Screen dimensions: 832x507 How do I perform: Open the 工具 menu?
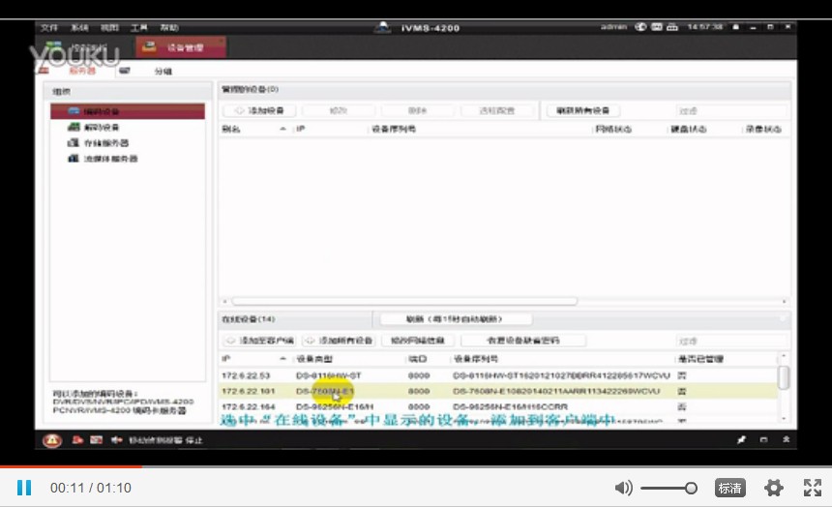click(139, 28)
